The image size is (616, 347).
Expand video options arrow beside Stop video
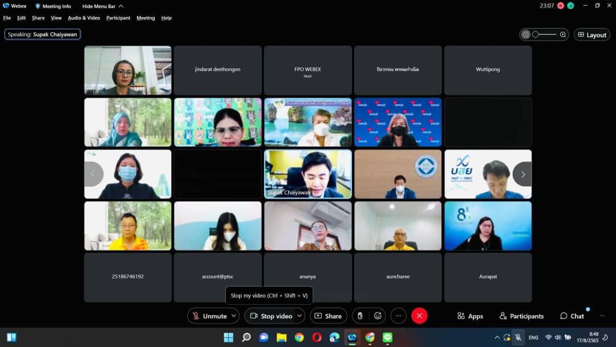click(x=299, y=316)
